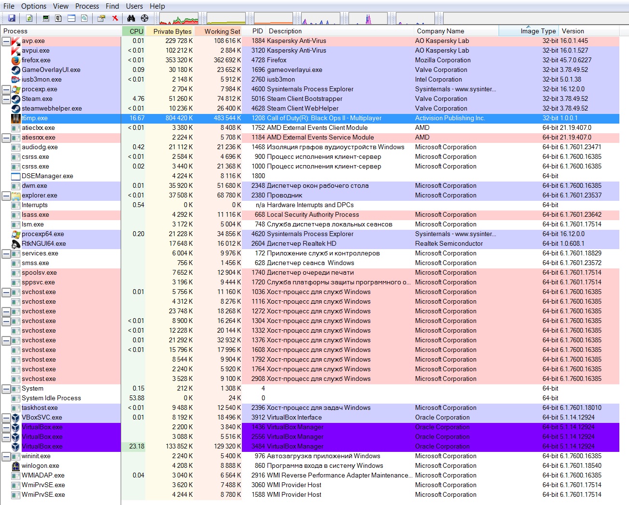
Task: Click the "Activision Publishing Inc." company cell
Action: tap(450, 118)
